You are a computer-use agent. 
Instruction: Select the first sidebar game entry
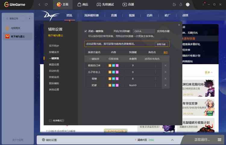(x=17, y=28)
